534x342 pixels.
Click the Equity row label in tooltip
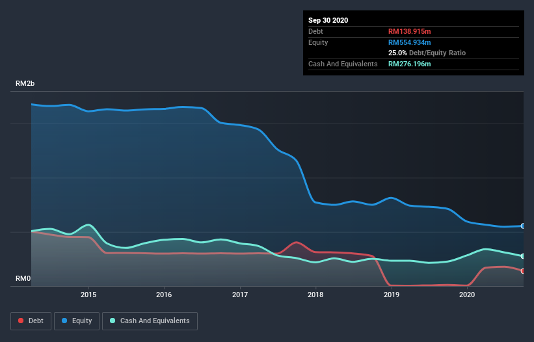click(318, 42)
